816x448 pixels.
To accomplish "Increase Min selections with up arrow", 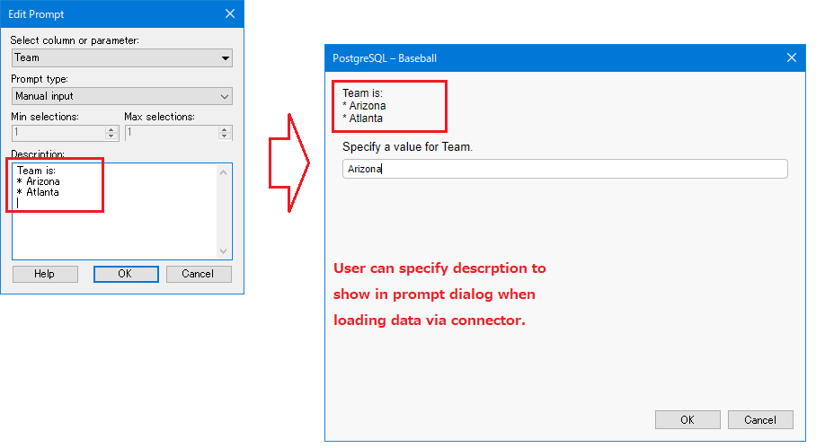I will (111, 128).
